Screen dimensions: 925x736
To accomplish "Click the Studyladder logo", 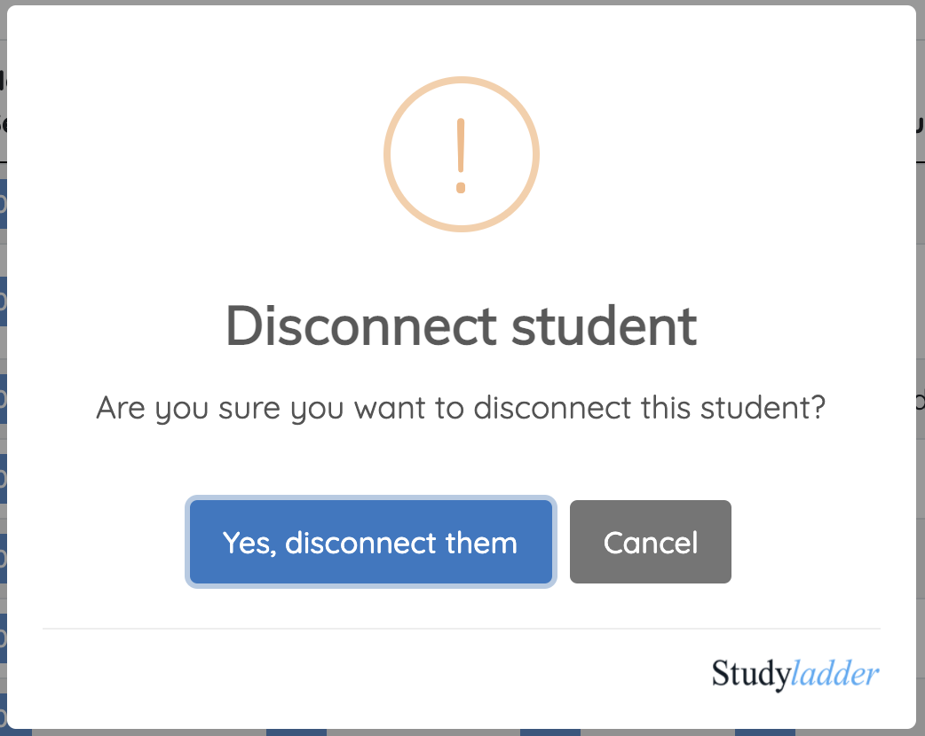I will (795, 674).
